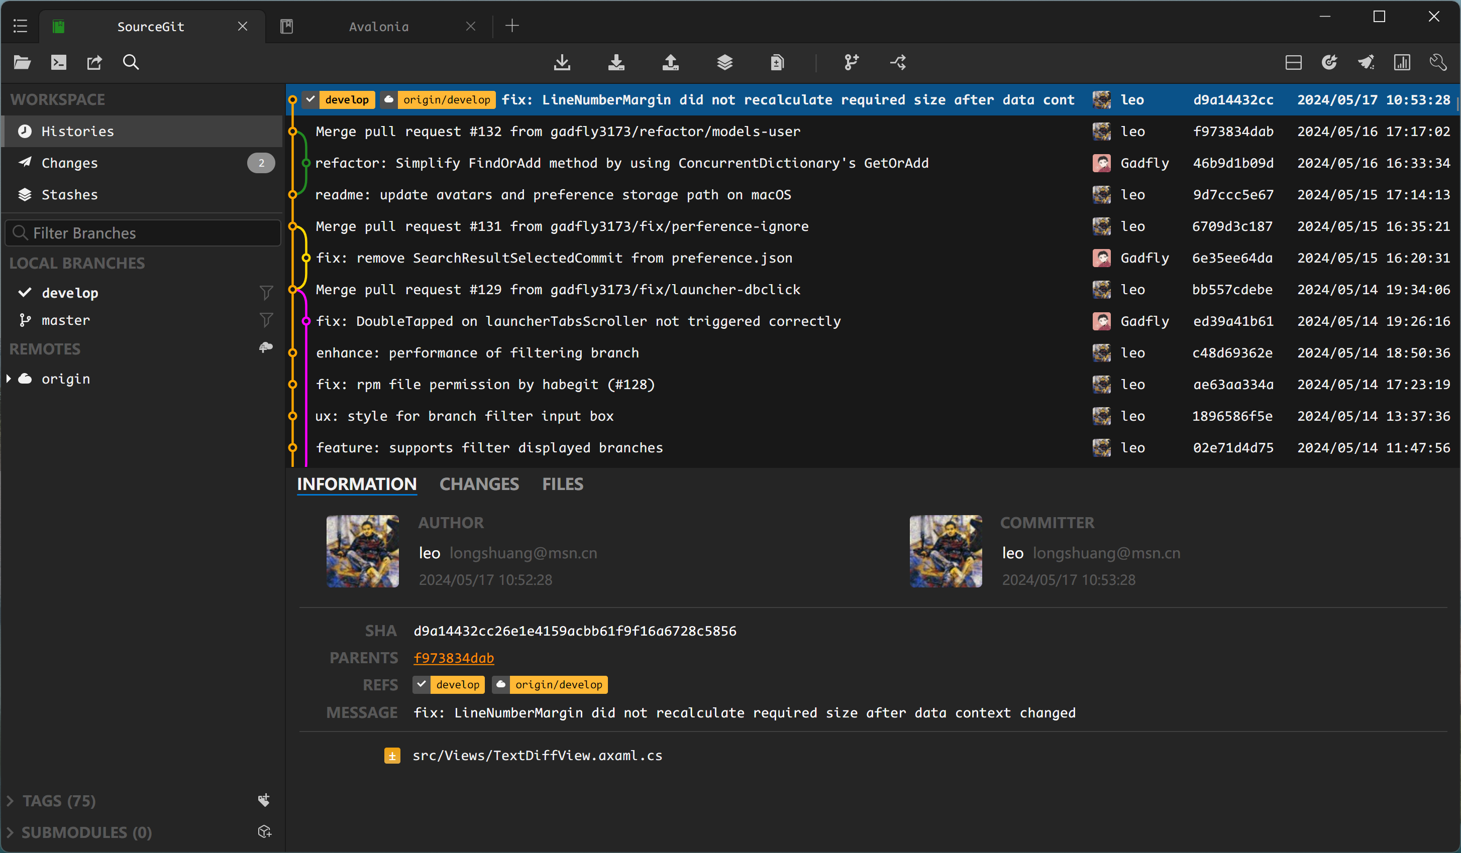Switch to the FILES tab
This screenshot has width=1461, height=853.
coord(563,483)
